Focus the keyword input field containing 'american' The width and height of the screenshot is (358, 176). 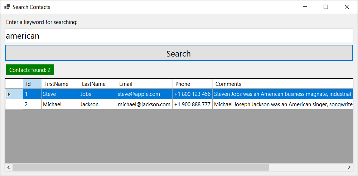[x=179, y=35]
